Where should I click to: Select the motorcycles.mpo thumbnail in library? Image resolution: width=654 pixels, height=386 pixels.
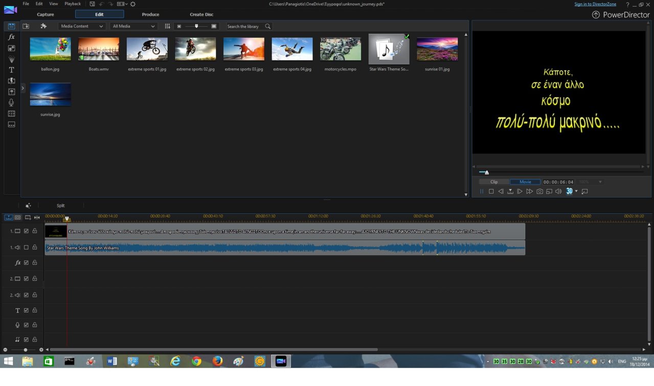pos(340,50)
